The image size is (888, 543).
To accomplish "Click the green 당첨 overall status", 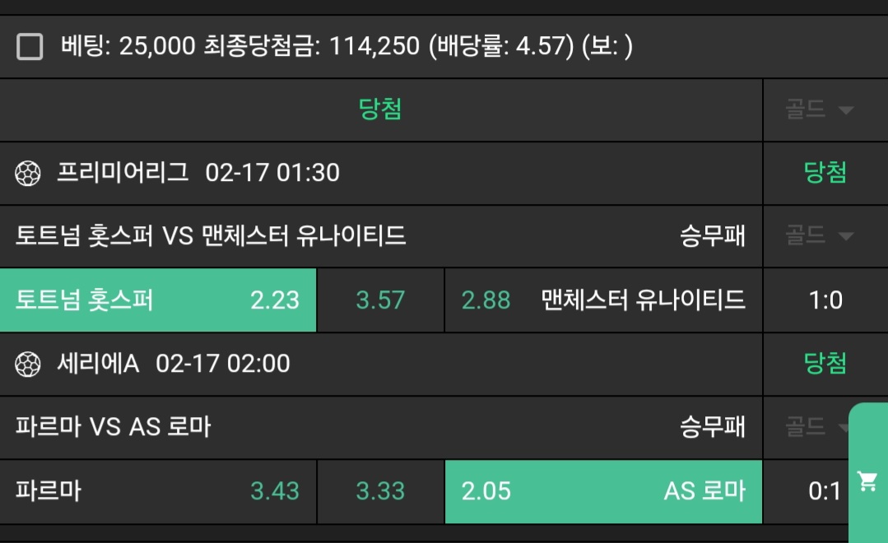I will [x=380, y=109].
